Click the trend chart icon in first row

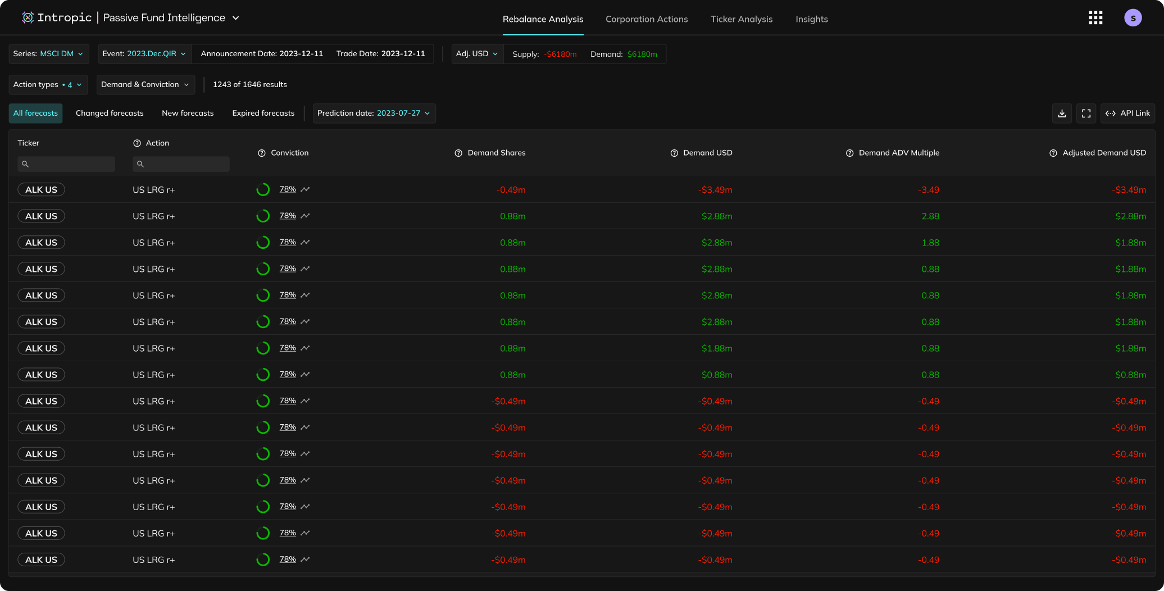pyautogui.click(x=305, y=190)
